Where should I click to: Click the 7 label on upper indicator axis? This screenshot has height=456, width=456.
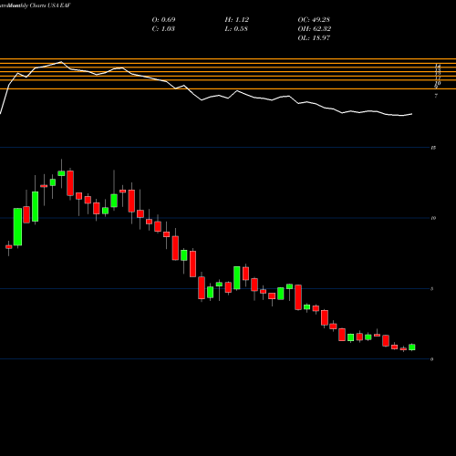[x=436, y=96]
